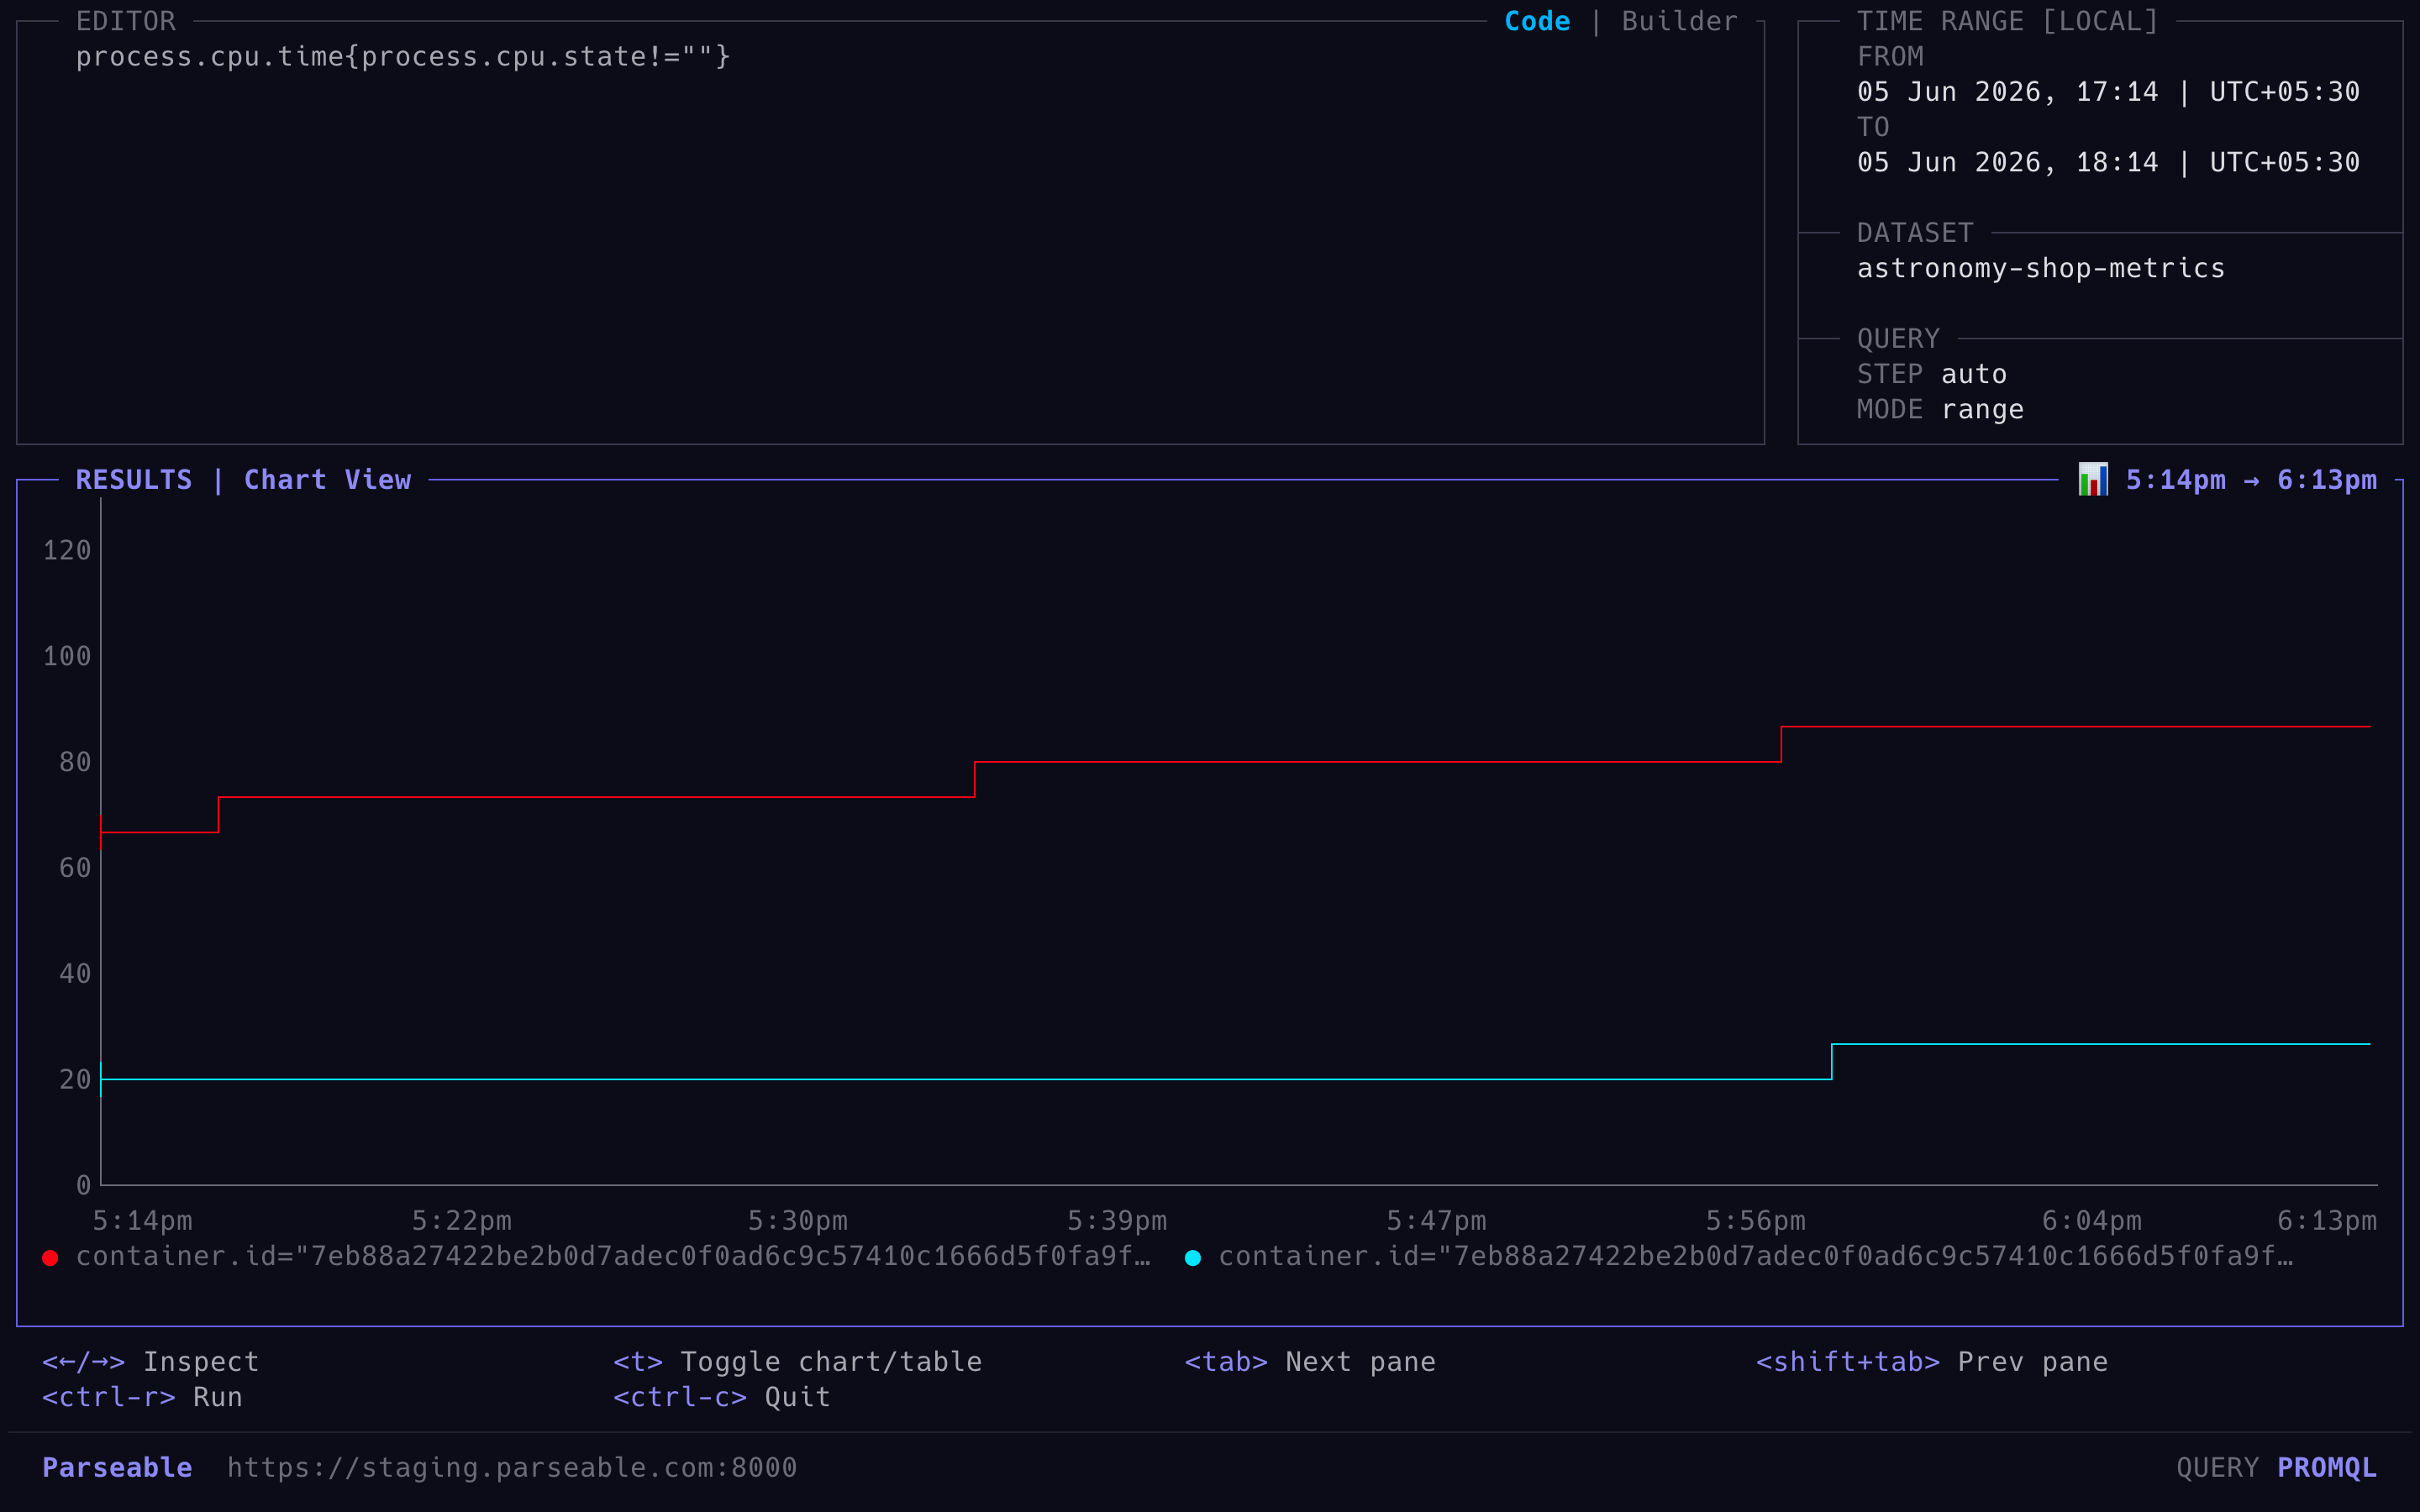This screenshot has width=2420, height=1512.
Task: Click the bar chart icon in the results header
Action: pyautogui.click(x=2092, y=480)
